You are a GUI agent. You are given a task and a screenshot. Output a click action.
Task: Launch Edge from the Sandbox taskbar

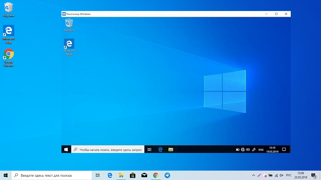tap(160, 149)
